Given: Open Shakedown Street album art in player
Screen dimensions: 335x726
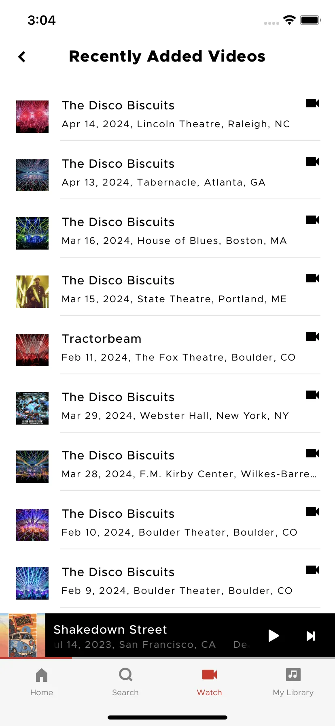Looking at the screenshot, I should click(x=23, y=635).
